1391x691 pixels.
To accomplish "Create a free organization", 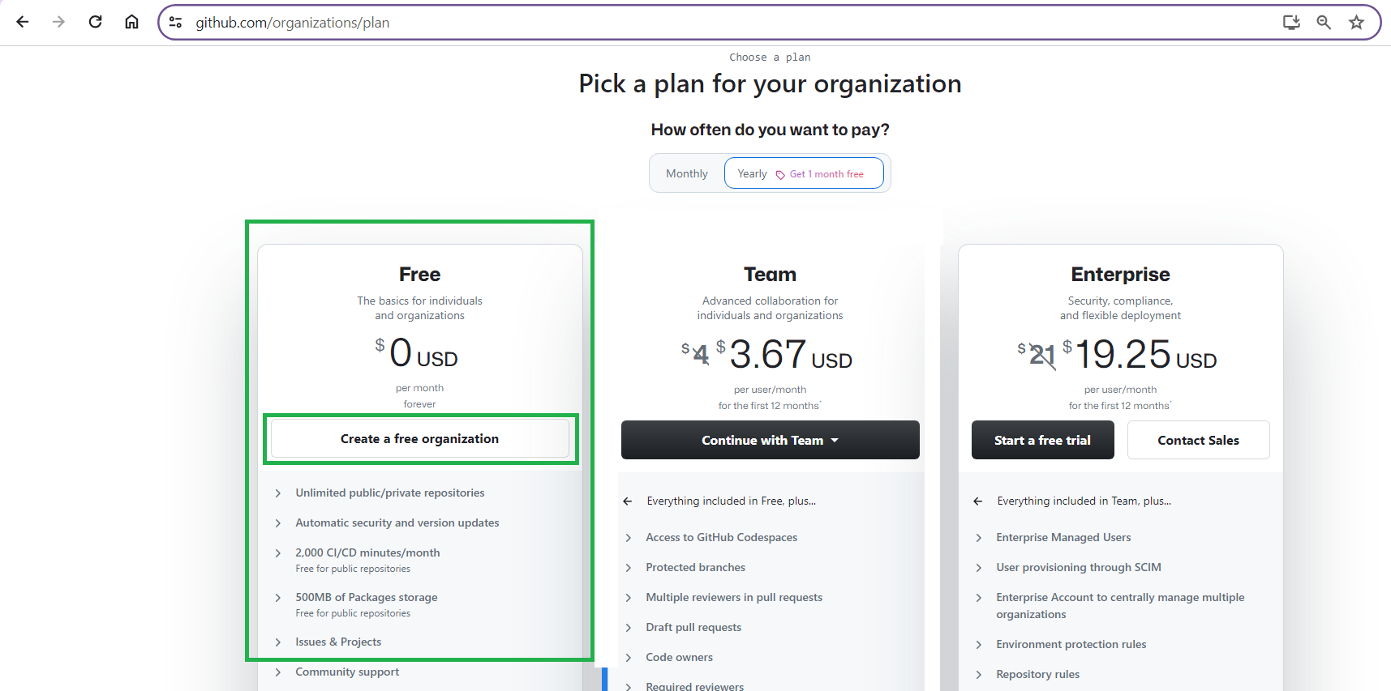I will click(419, 438).
